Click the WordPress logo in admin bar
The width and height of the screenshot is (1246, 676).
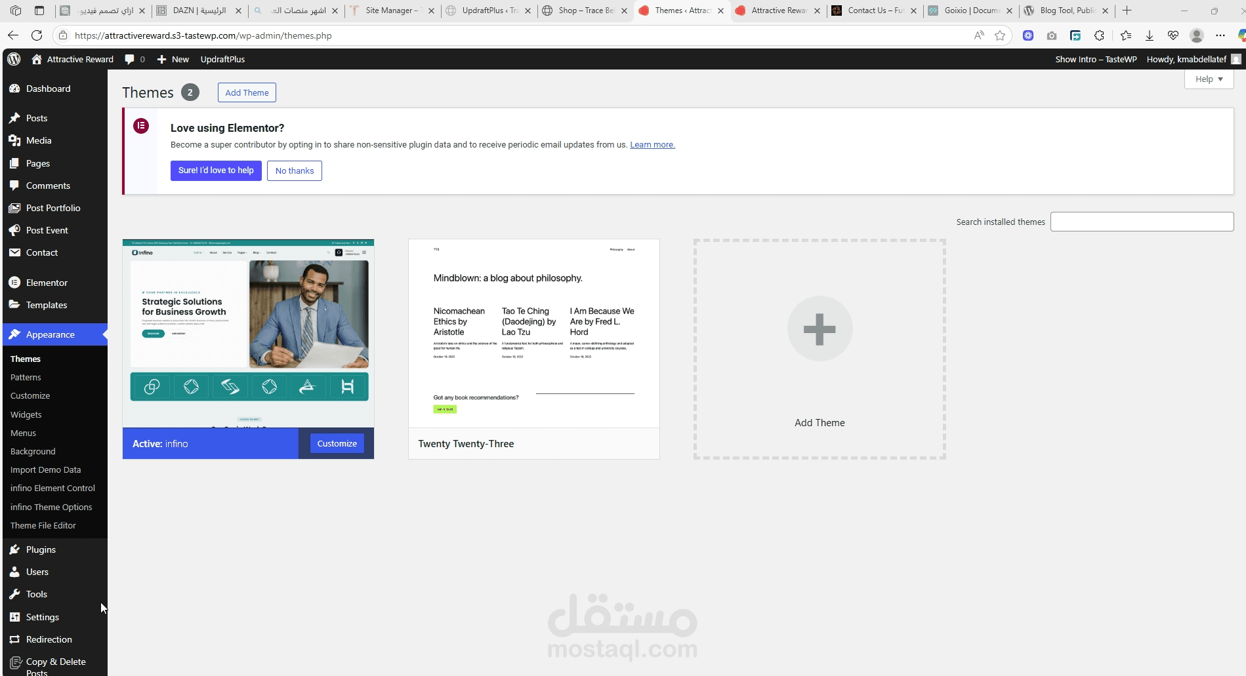pos(14,59)
